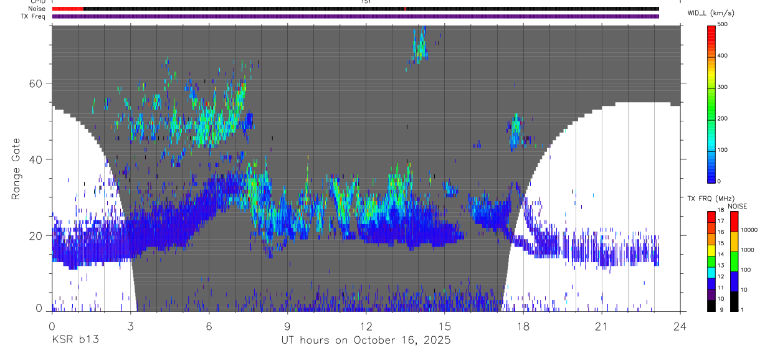Click the '300' tick on width colorbar

723,87
